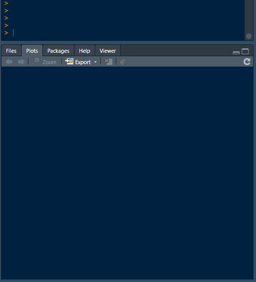The height and width of the screenshot is (282, 256).
Task: Switch to the Help tab
Action: pos(84,51)
